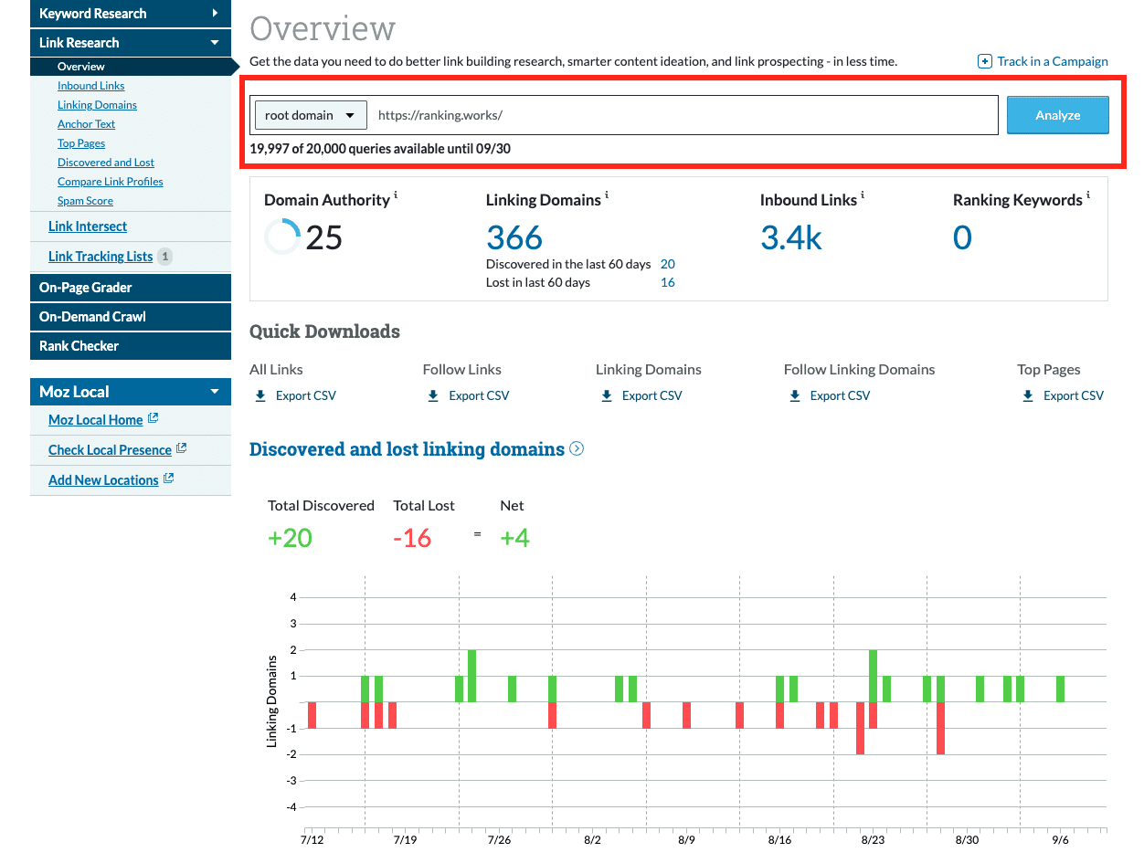Viewport: 1144px width, 863px height.
Task: Open the root domain dropdown
Action: coord(310,115)
